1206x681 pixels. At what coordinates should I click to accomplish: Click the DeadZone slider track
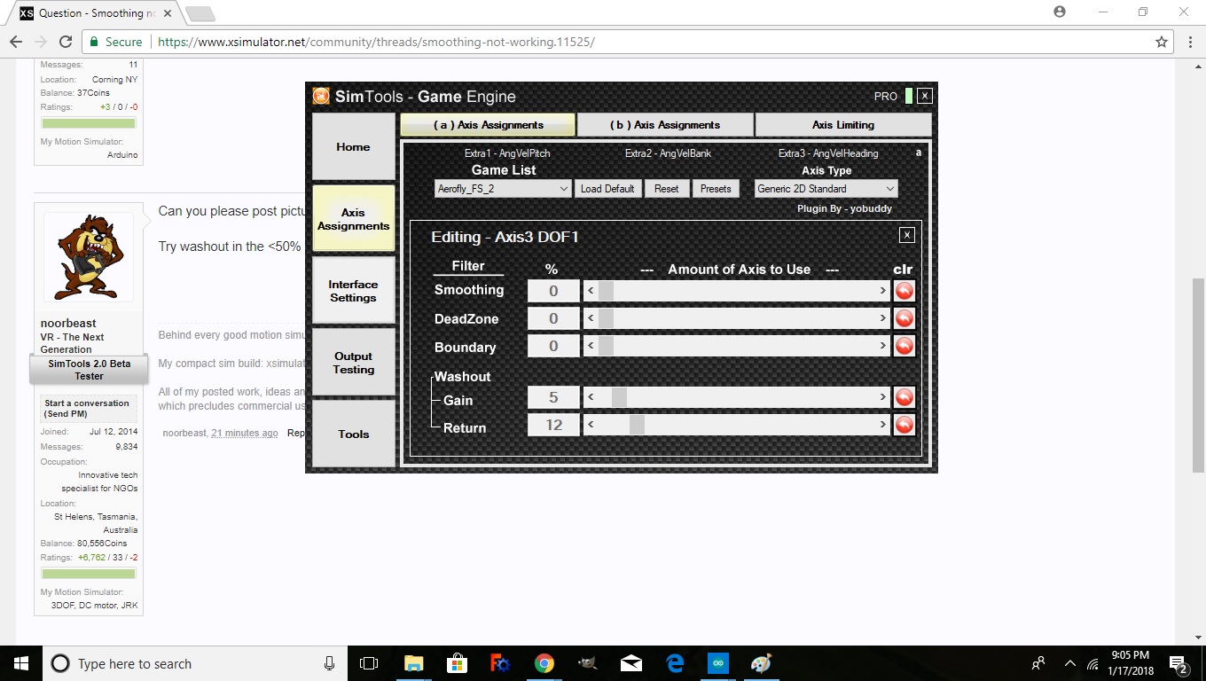pyautogui.click(x=737, y=318)
